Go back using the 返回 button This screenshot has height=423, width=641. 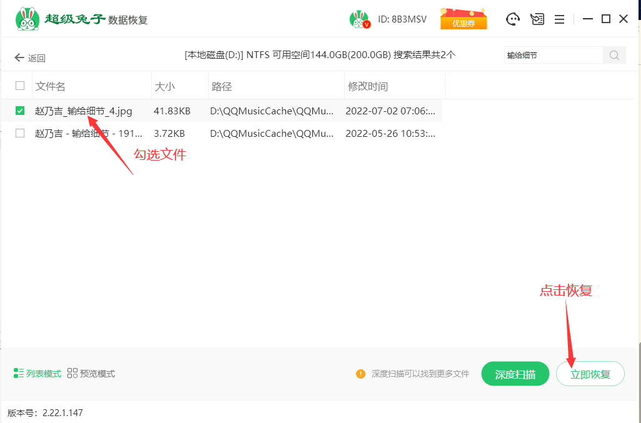tap(30, 58)
